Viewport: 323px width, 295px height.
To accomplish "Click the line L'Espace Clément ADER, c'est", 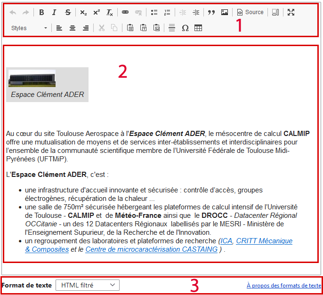I will tap(57, 175).
